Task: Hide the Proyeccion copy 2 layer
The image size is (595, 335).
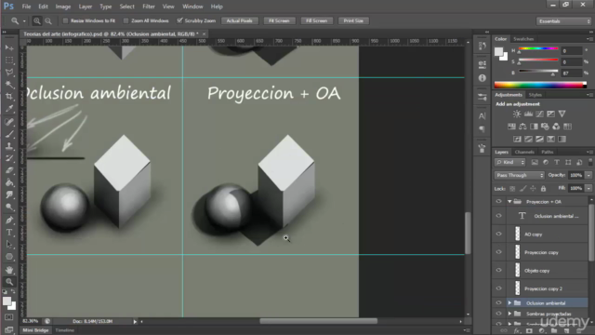Action: tap(498, 288)
